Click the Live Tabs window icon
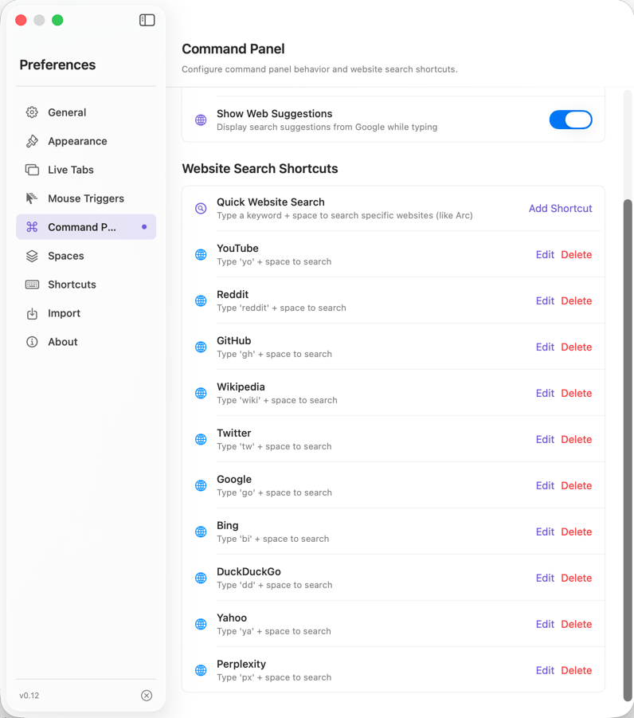Screen dimensions: 634x718 click(32, 170)
